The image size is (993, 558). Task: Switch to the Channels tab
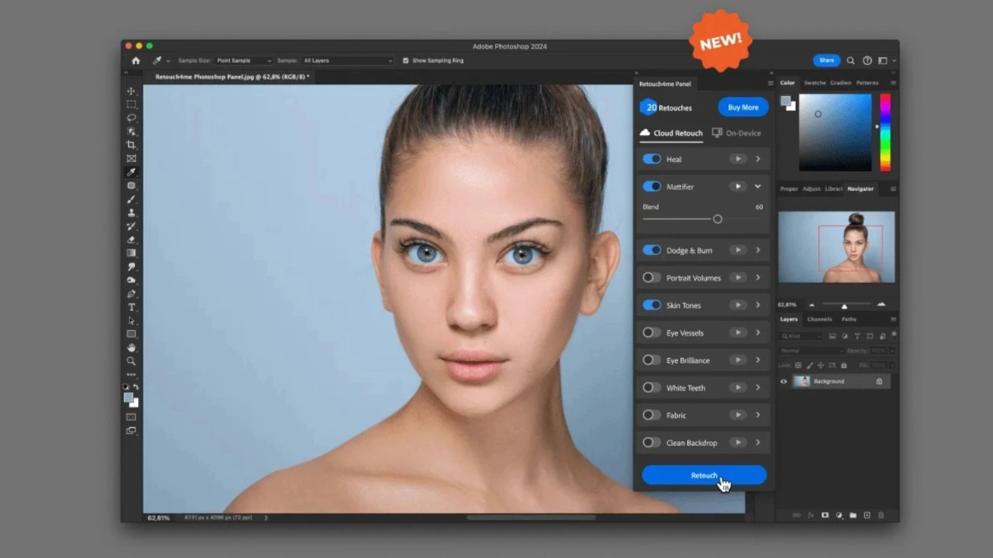click(x=819, y=319)
